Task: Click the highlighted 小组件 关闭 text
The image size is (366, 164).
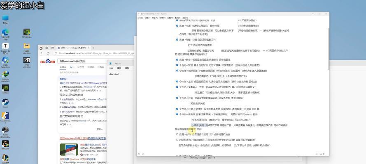Action: tap(198, 125)
